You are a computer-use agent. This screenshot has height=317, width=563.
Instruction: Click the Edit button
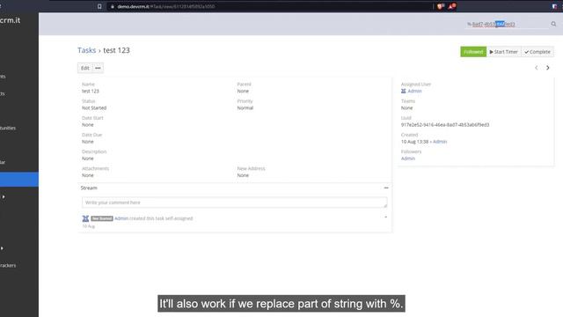coord(85,68)
